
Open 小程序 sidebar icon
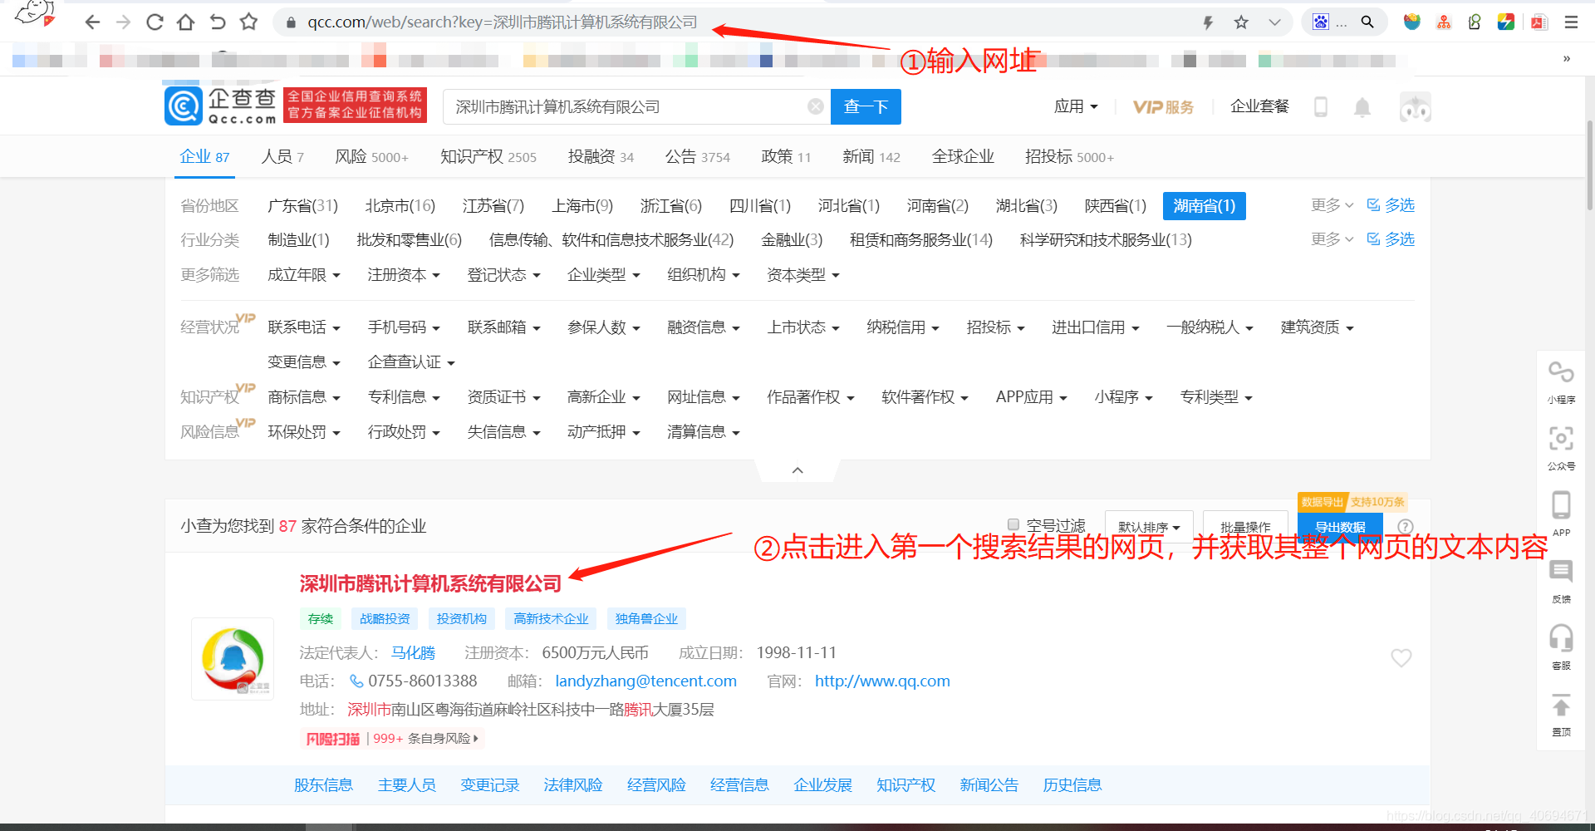[x=1561, y=381]
